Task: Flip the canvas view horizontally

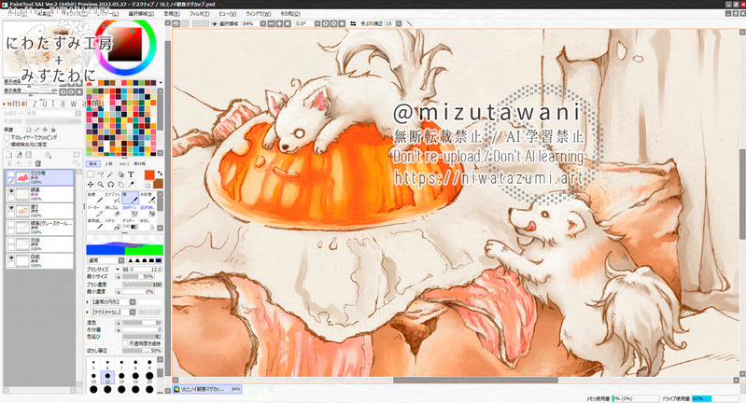Action: pyautogui.click(x=353, y=23)
